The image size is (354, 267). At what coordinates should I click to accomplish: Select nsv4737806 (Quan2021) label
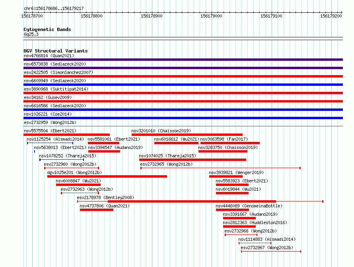tap(105, 206)
